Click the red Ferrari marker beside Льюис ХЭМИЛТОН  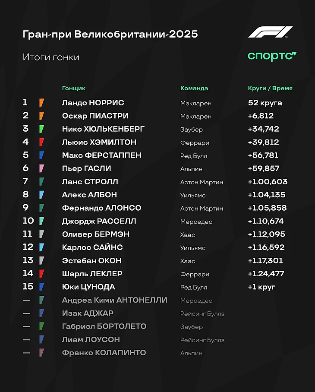(41, 142)
